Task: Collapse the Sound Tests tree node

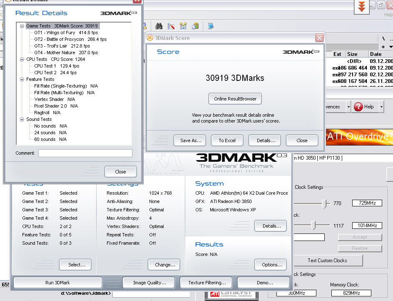Action: [x=22, y=119]
